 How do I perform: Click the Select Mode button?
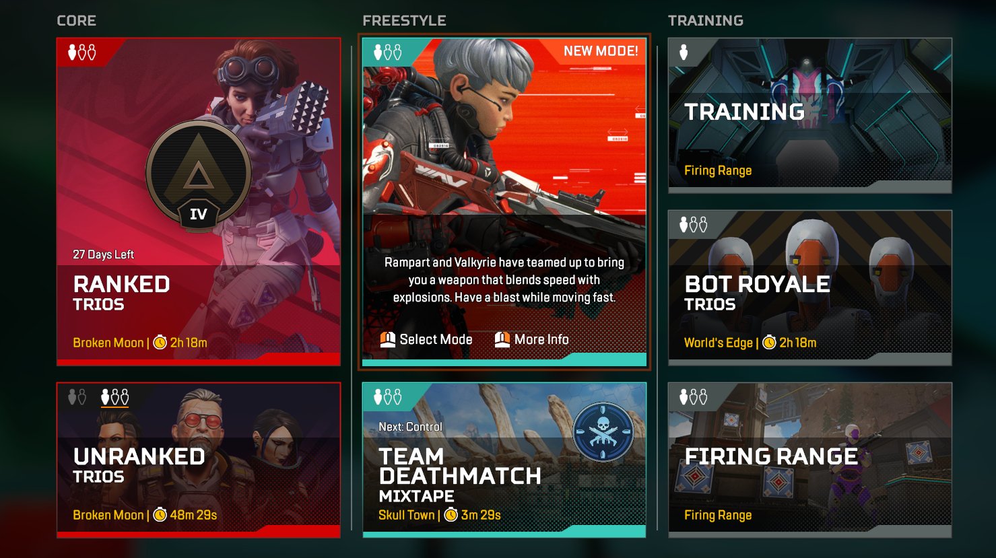tap(426, 339)
